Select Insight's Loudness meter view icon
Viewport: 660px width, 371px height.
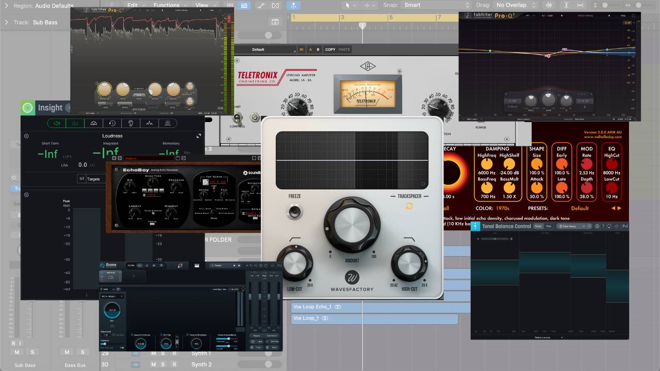[x=75, y=123]
